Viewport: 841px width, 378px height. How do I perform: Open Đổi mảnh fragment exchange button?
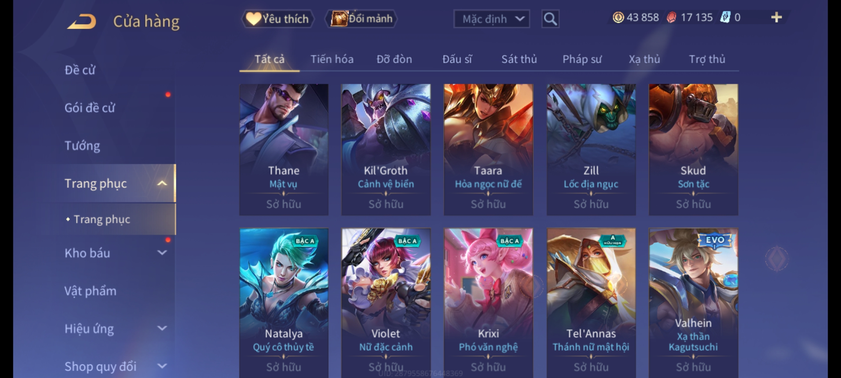click(361, 19)
